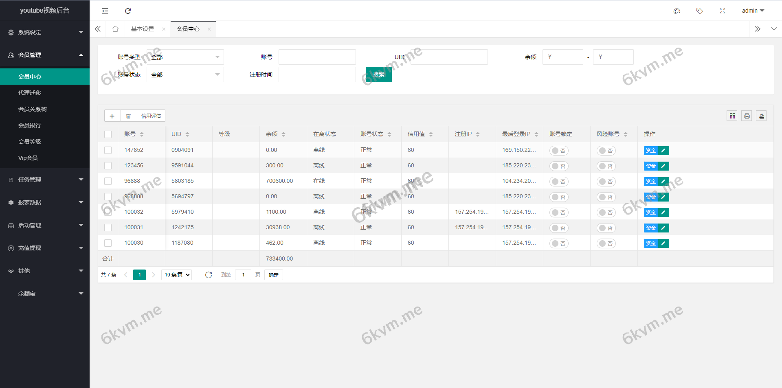Export the table with the export icon
782x388 pixels.
click(x=761, y=116)
